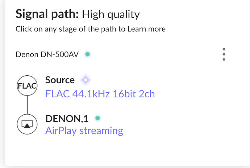The width and height of the screenshot is (250, 168).
Task: Click the Denon DN-500AV zone name
Action: pyautogui.click(x=47, y=54)
